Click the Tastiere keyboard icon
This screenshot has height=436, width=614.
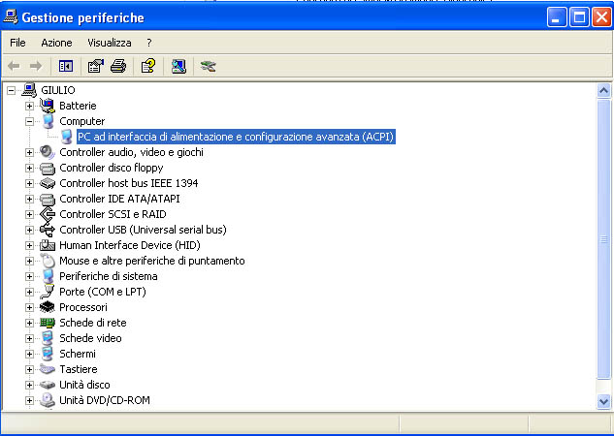(x=48, y=369)
